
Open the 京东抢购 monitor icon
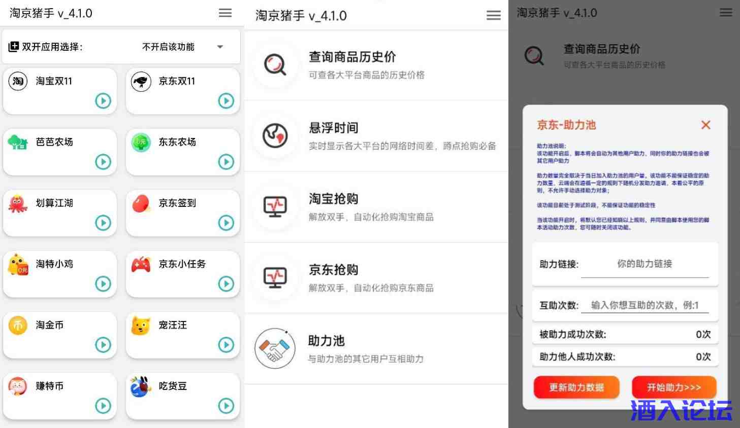[x=275, y=278]
